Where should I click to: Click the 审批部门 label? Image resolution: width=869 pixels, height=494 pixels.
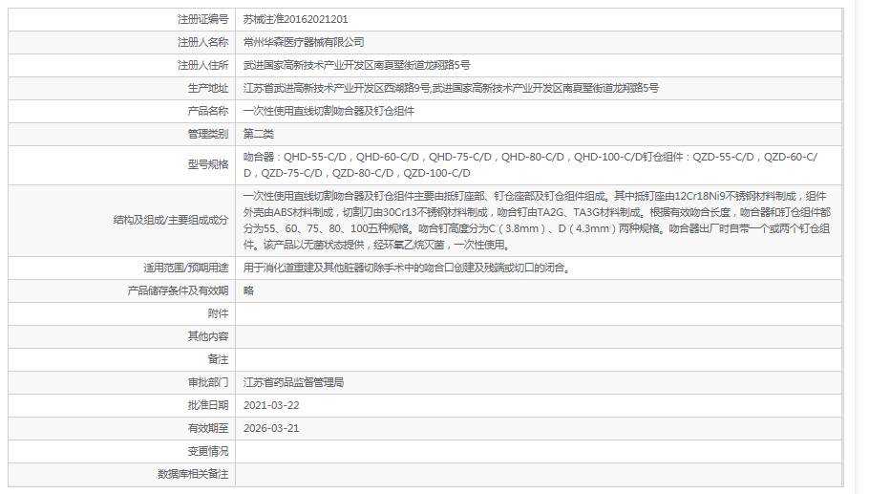pos(208,382)
